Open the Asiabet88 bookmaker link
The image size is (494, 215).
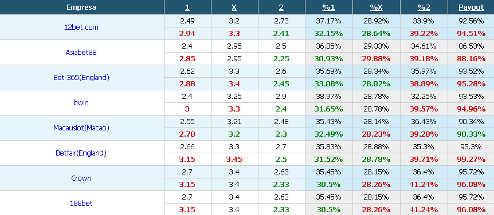tap(81, 53)
